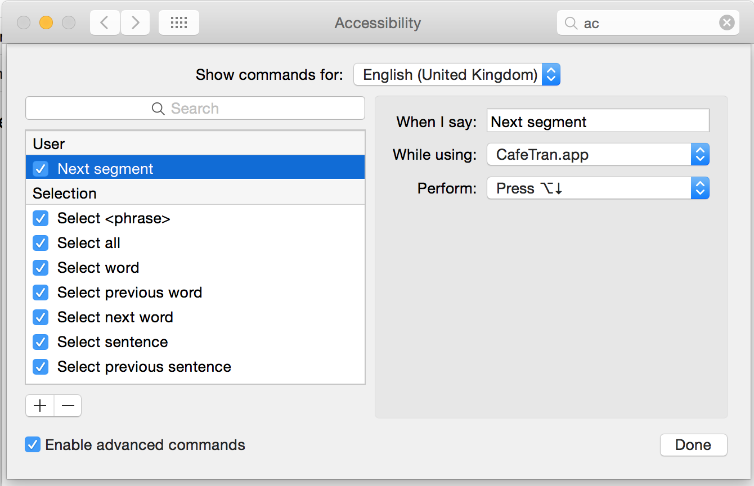Open the Show commands for language dropdown
Image resolution: width=754 pixels, height=486 pixels.
point(456,75)
